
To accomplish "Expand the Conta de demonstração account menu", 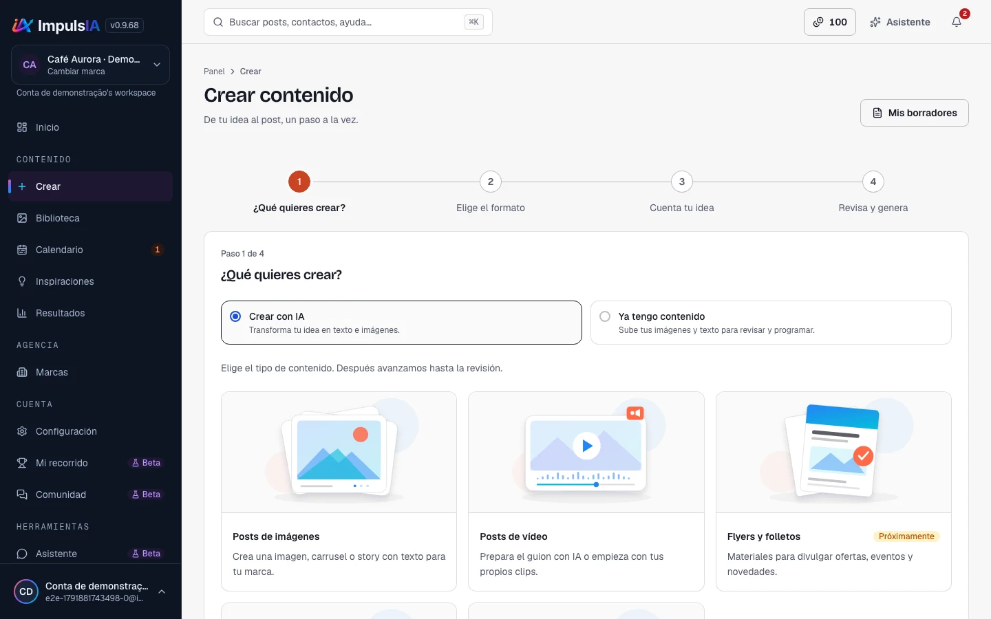I will point(90,591).
